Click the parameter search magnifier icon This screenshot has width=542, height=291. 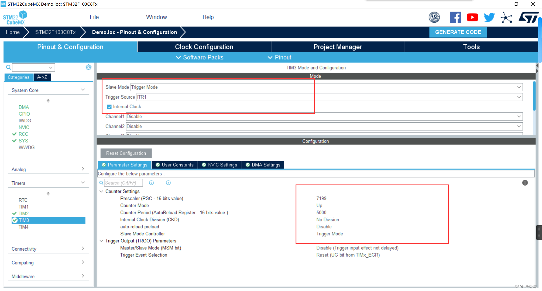click(101, 183)
